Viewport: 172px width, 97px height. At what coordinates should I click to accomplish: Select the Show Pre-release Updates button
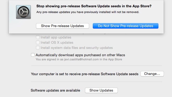pos(63,26)
